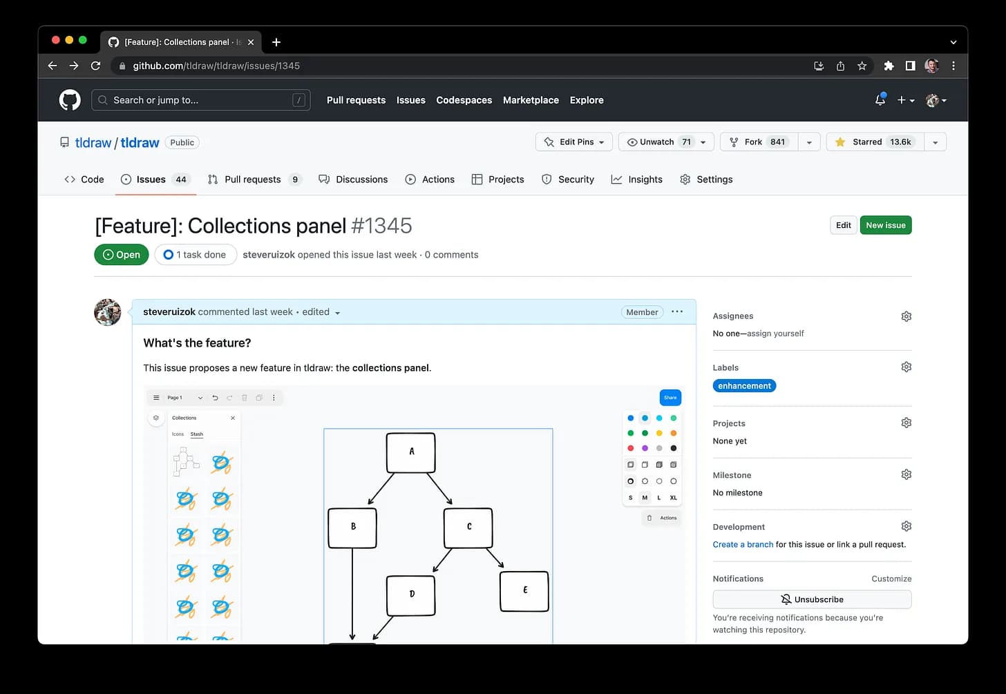1006x694 pixels.
Task: Switch to Pull requests repo tab
Action: [x=254, y=180]
